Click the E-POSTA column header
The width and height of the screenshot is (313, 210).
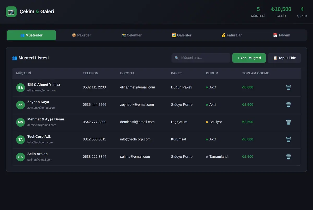[127, 73]
